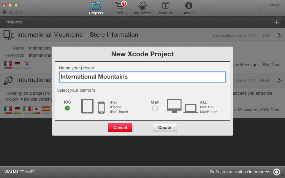Click the iMac desktop icon in dialog
Viewport: 285px width, 178px height.
tap(174, 106)
